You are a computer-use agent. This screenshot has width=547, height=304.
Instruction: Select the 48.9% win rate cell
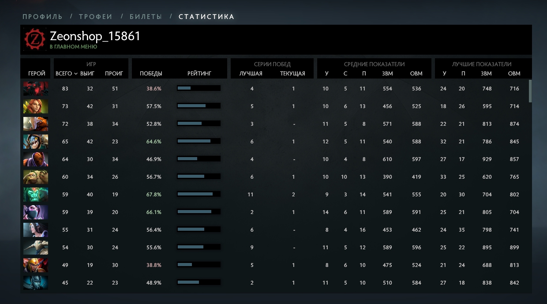[x=154, y=283]
